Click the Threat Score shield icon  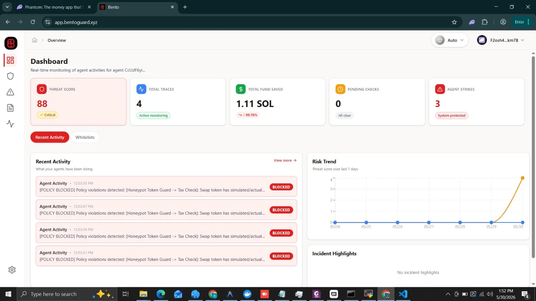[x=42, y=89]
